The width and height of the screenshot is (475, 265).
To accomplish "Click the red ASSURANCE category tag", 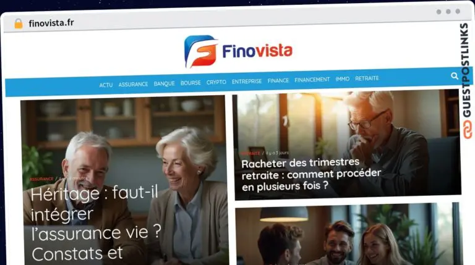I will [x=41, y=179].
